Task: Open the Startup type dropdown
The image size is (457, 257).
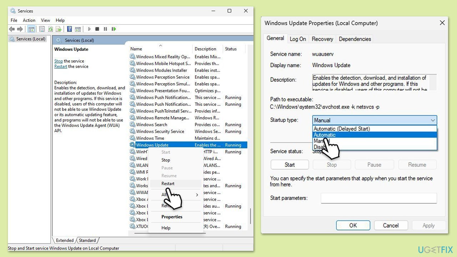Action: (x=375, y=120)
